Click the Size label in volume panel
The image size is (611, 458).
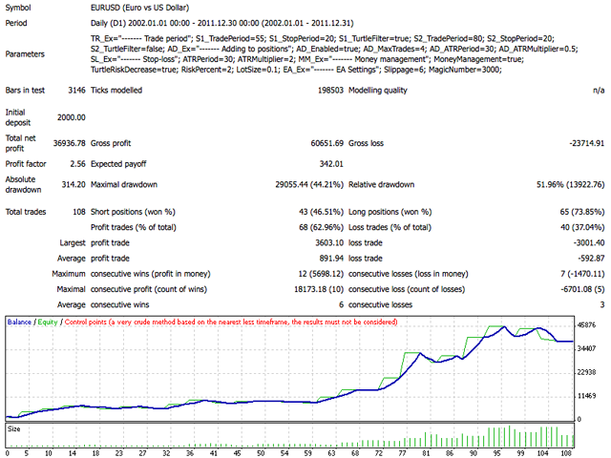point(12,429)
